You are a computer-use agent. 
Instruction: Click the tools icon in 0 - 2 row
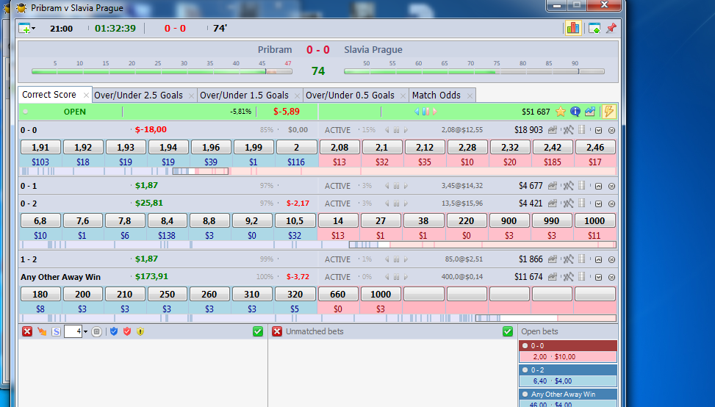568,203
